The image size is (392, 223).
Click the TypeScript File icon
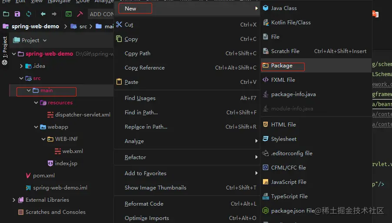pyautogui.click(x=266, y=196)
